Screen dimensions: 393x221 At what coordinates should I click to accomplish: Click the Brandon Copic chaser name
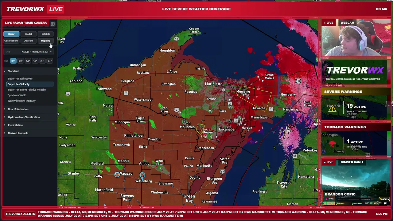340,194
